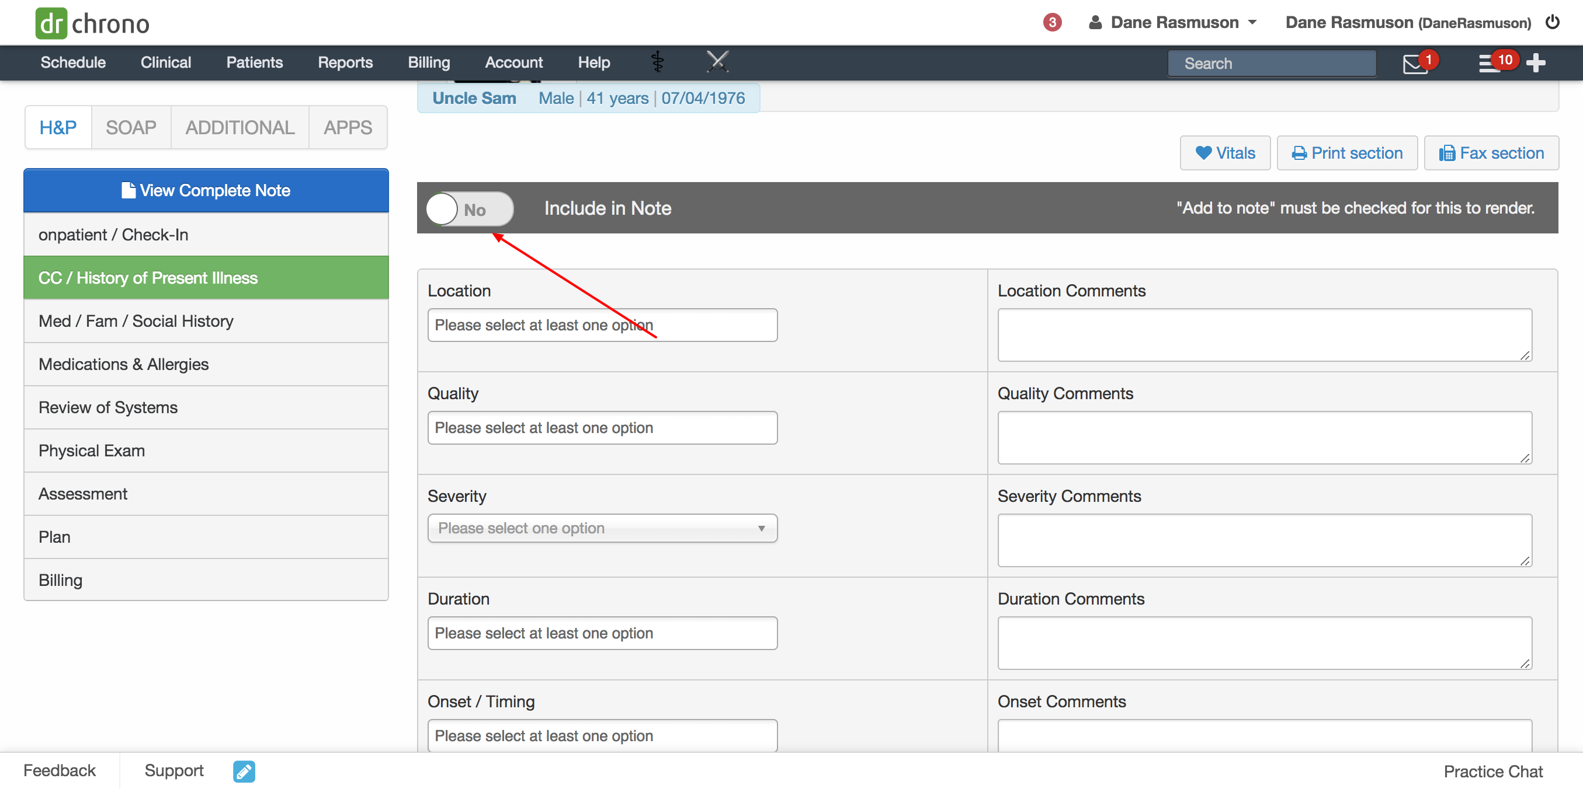Click the Quality Comments text area

1264,437
